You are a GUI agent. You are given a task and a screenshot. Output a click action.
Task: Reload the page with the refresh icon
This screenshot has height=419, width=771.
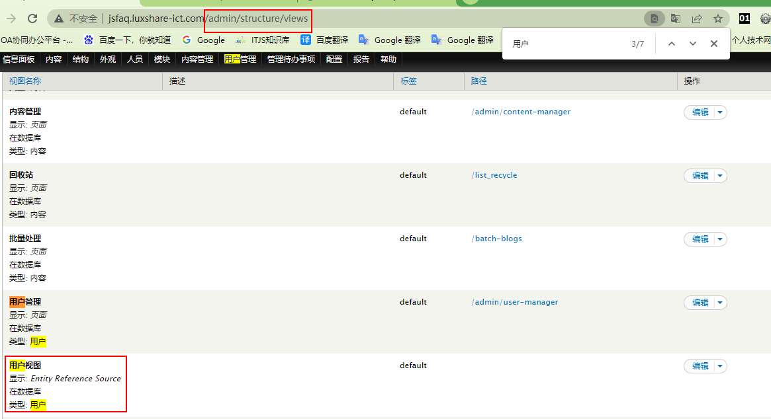tap(32, 19)
